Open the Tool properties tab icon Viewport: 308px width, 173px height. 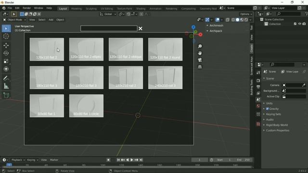pos(258,73)
